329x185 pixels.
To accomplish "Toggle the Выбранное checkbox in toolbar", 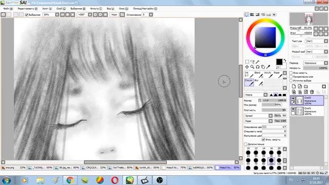I will (x=27, y=15).
